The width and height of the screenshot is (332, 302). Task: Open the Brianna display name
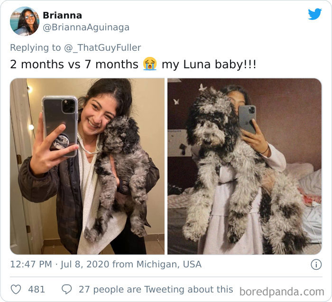62,16
